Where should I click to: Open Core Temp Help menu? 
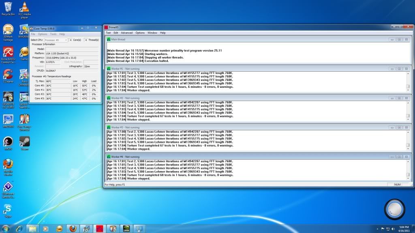pyautogui.click(x=62, y=34)
